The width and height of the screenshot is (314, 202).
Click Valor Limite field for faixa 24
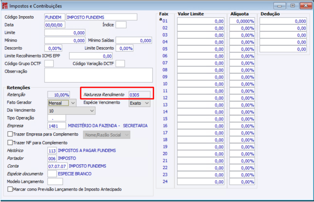tap(201, 182)
